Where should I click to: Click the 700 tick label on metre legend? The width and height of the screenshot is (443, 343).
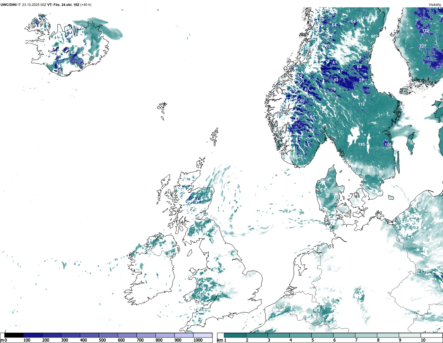[140, 340]
